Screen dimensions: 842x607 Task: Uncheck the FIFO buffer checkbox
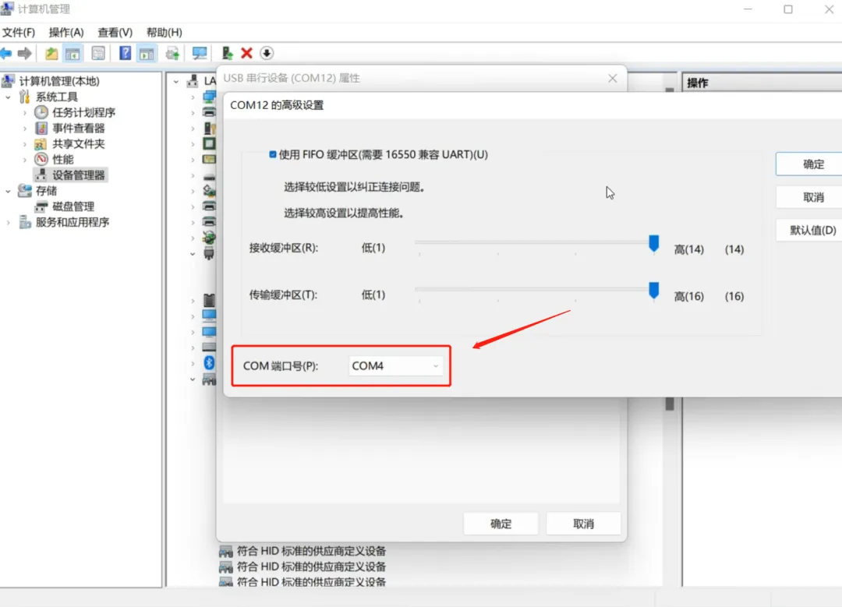(x=273, y=154)
